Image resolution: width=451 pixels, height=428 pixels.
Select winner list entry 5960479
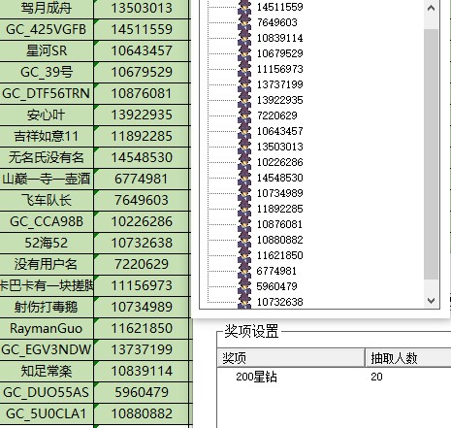(x=277, y=286)
